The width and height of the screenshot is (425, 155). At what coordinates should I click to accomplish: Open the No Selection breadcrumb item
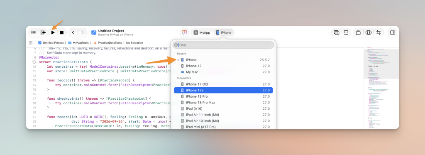134,43
